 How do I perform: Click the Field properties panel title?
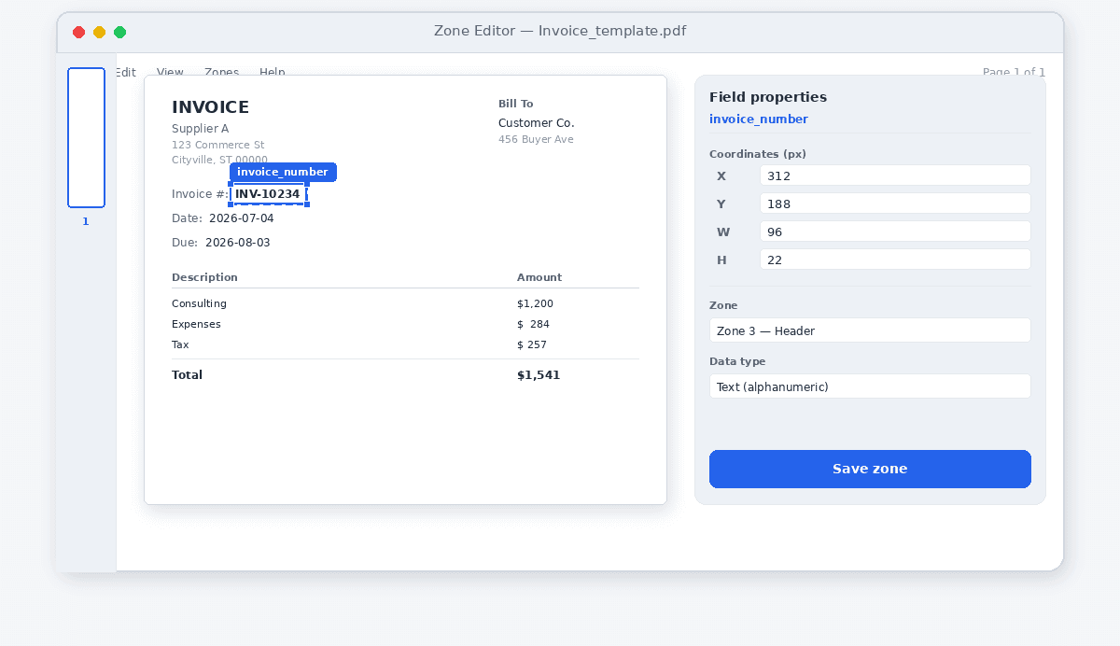pos(768,97)
